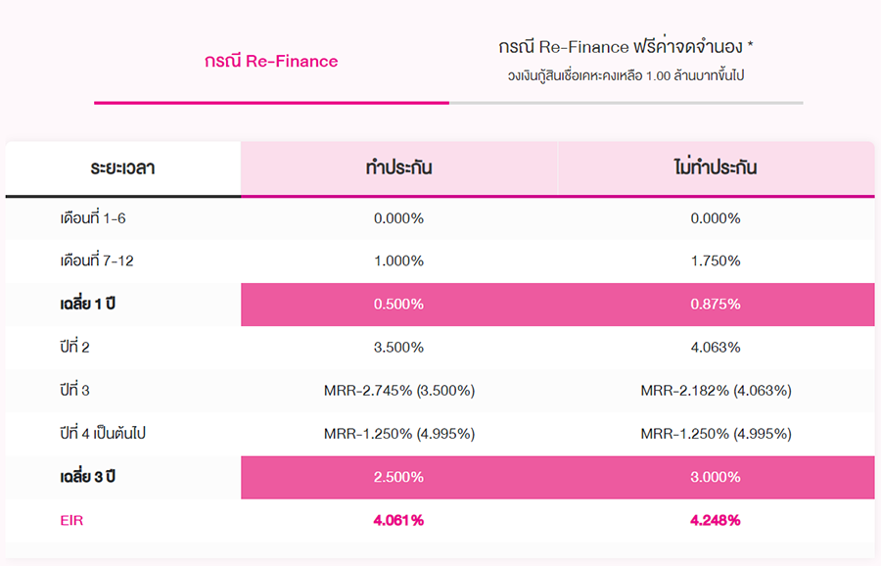Click the ปีที่ 3 row label
The height and width of the screenshot is (566, 881).
coord(74,391)
